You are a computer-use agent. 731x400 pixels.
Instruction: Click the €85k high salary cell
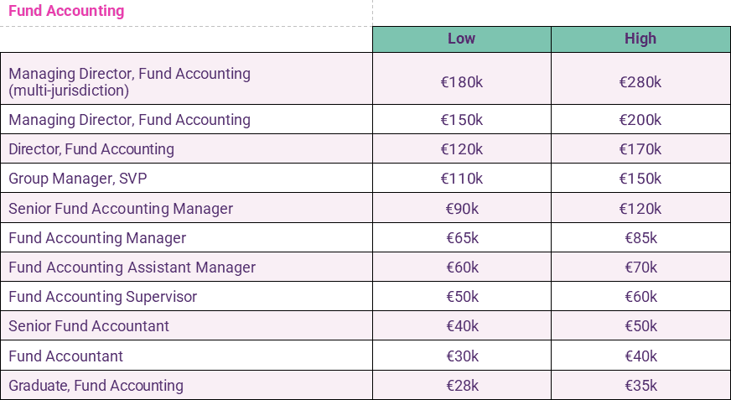640,238
